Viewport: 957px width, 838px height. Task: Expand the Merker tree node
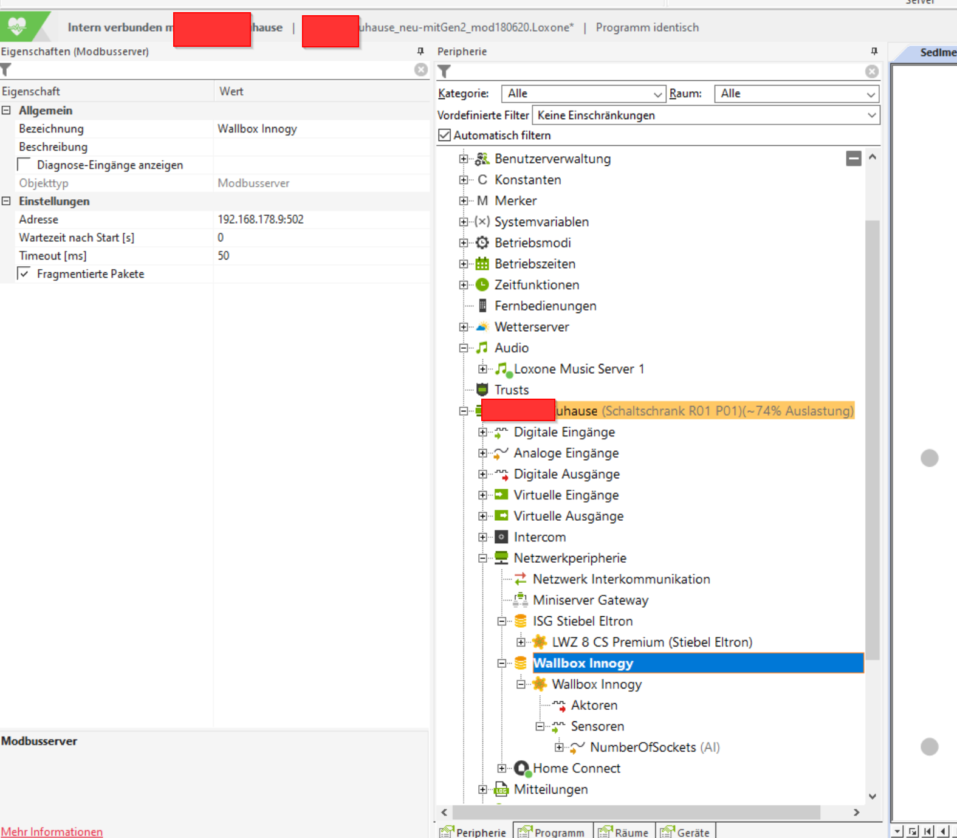pyautogui.click(x=464, y=201)
